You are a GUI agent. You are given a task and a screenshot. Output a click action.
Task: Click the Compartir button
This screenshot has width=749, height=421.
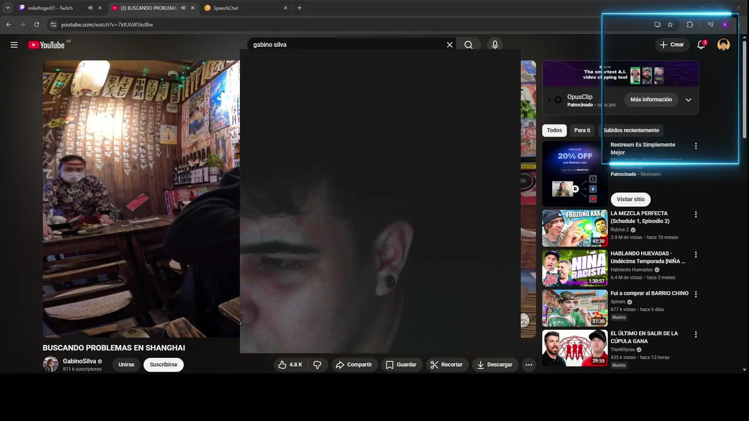[x=353, y=364]
